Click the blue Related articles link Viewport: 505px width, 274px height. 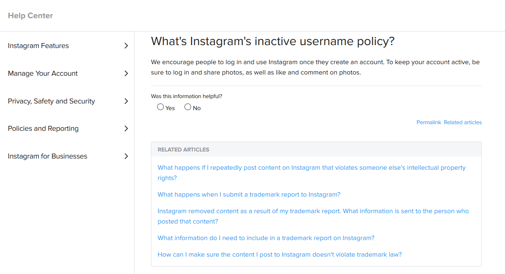[462, 123]
